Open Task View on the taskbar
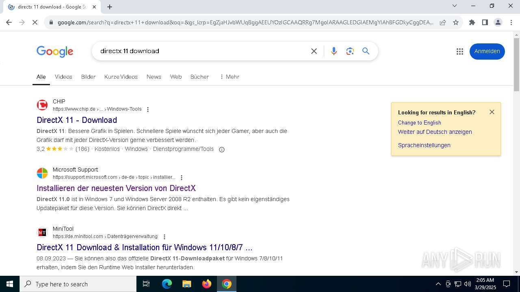The image size is (520, 292). pyautogui.click(x=146, y=284)
